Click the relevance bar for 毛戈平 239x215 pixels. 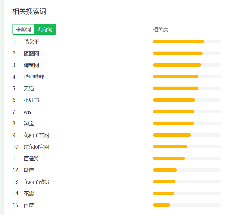pos(187,42)
